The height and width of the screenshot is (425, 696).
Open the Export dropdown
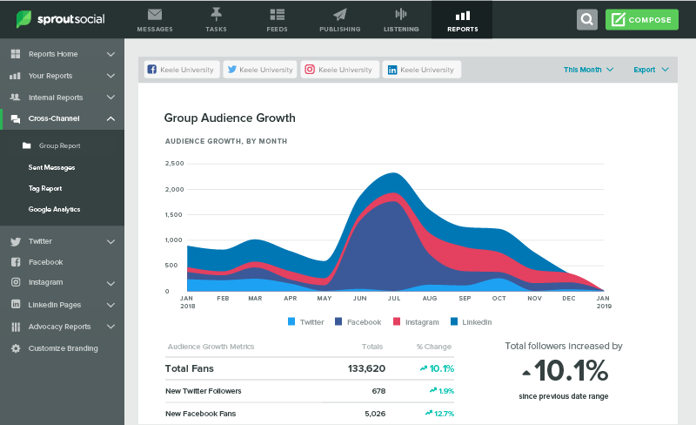pyautogui.click(x=651, y=70)
